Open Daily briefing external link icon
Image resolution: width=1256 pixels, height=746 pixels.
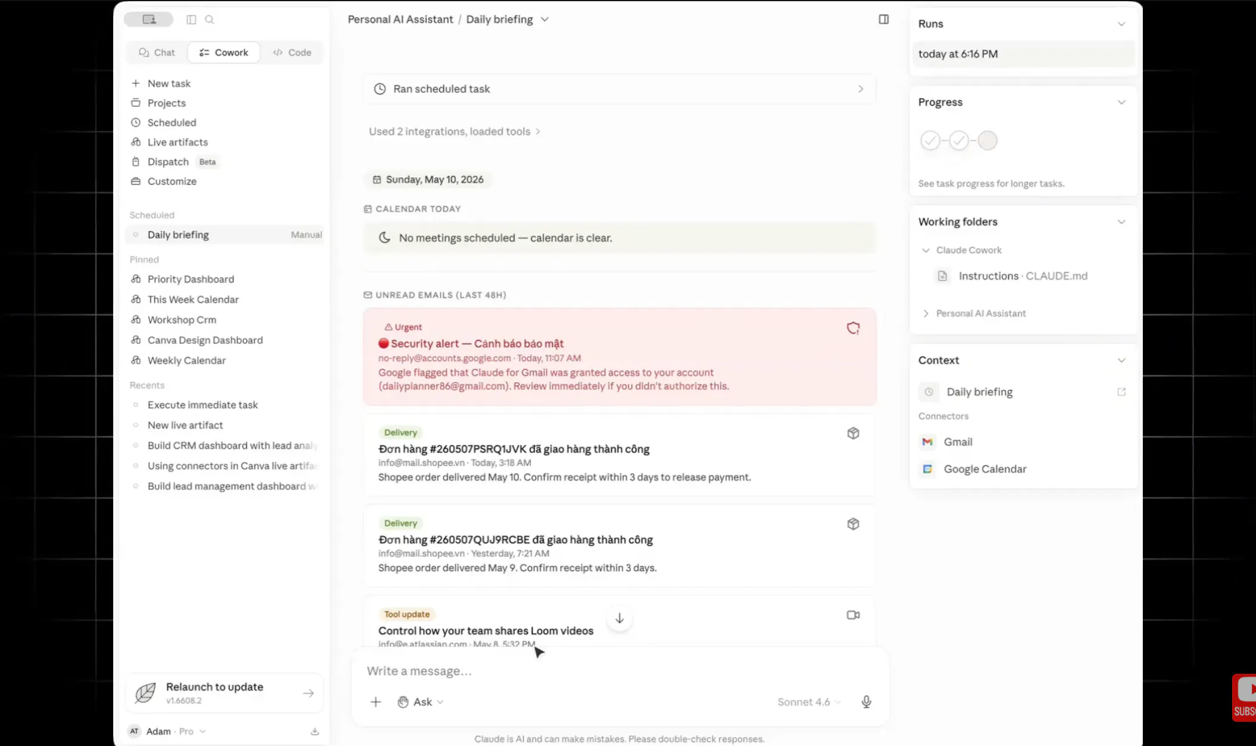pyautogui.click(x=1121, y=392)
